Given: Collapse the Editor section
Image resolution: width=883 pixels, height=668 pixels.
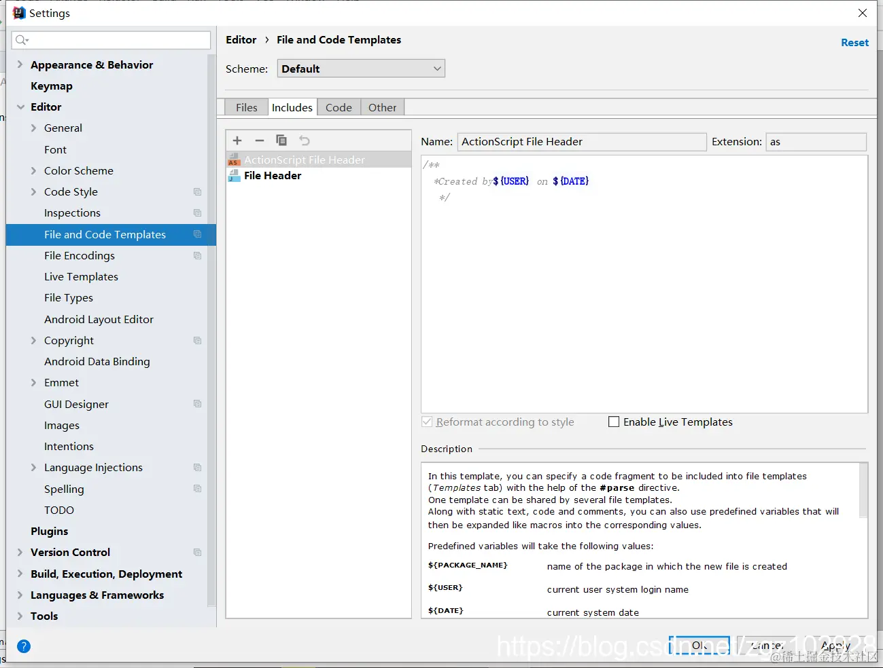Looking at the screenshot, I should pyautogui.click(x=20, y=107).
